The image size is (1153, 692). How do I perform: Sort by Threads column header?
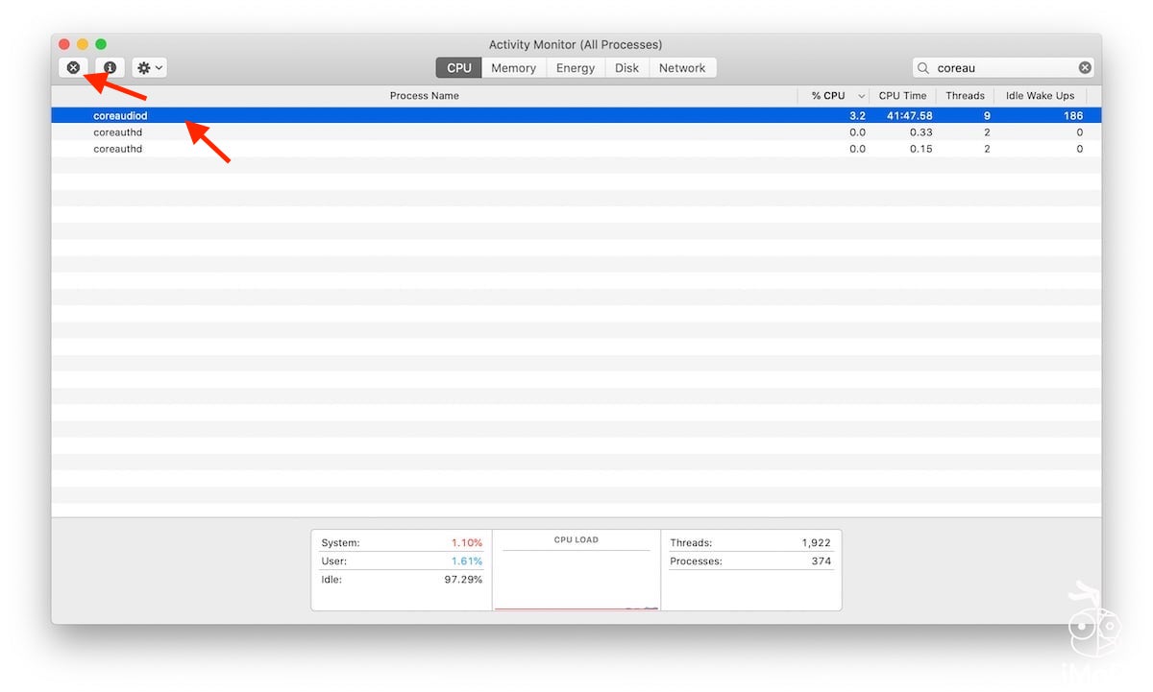tap(965, 96)
